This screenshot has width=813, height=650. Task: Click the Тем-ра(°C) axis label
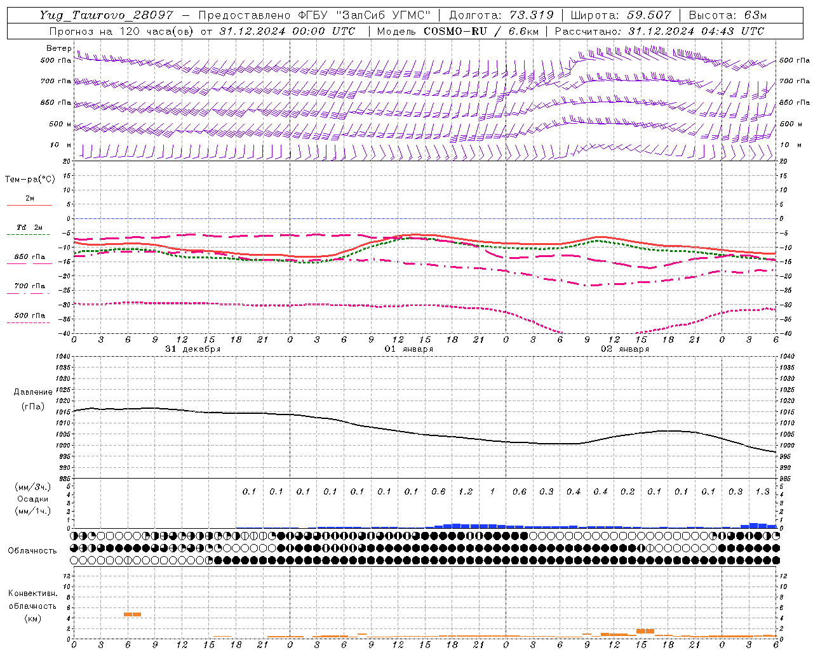(x=30, y=180)
